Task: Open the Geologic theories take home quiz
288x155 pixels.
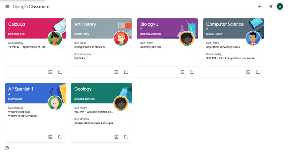Action: (x=94, y=123)
